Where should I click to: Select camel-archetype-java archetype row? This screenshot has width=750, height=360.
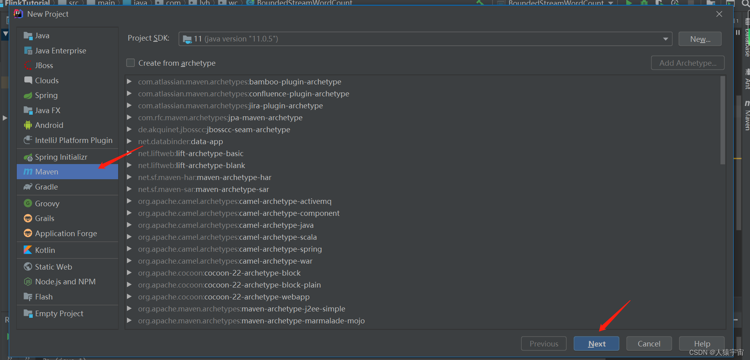pos(423,225)
